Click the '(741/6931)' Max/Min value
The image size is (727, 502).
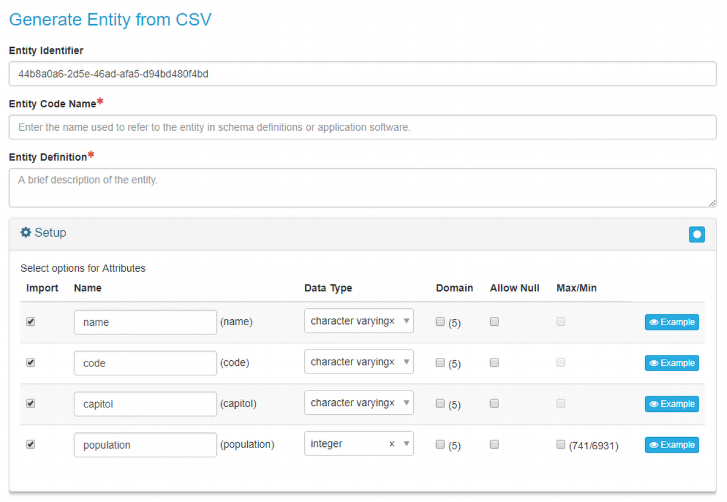pyautogui.click(x=594, y=446)
